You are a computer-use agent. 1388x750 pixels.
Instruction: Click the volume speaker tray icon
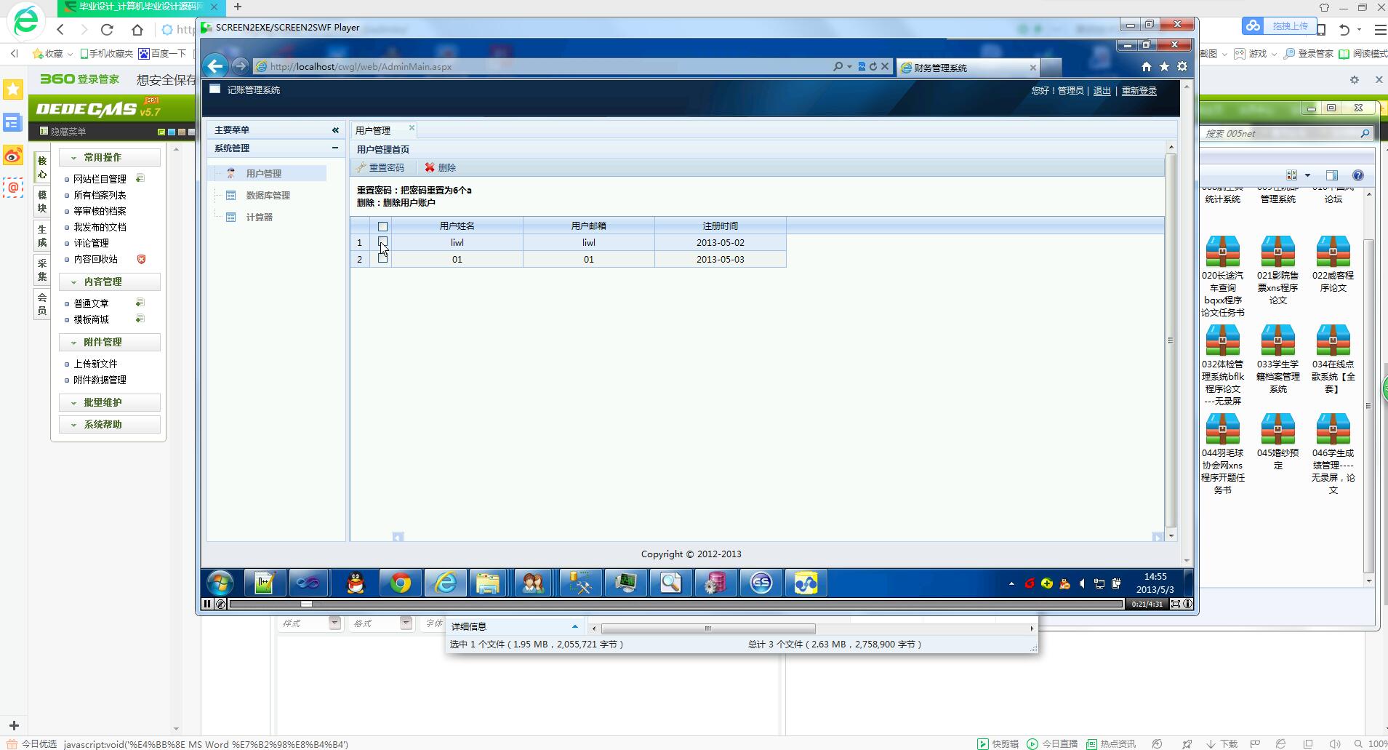[x=1082, y=583]
